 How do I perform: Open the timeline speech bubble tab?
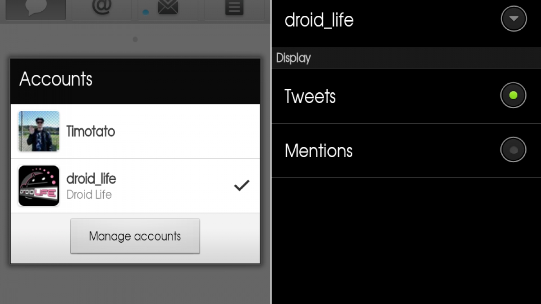pos(36,9)
